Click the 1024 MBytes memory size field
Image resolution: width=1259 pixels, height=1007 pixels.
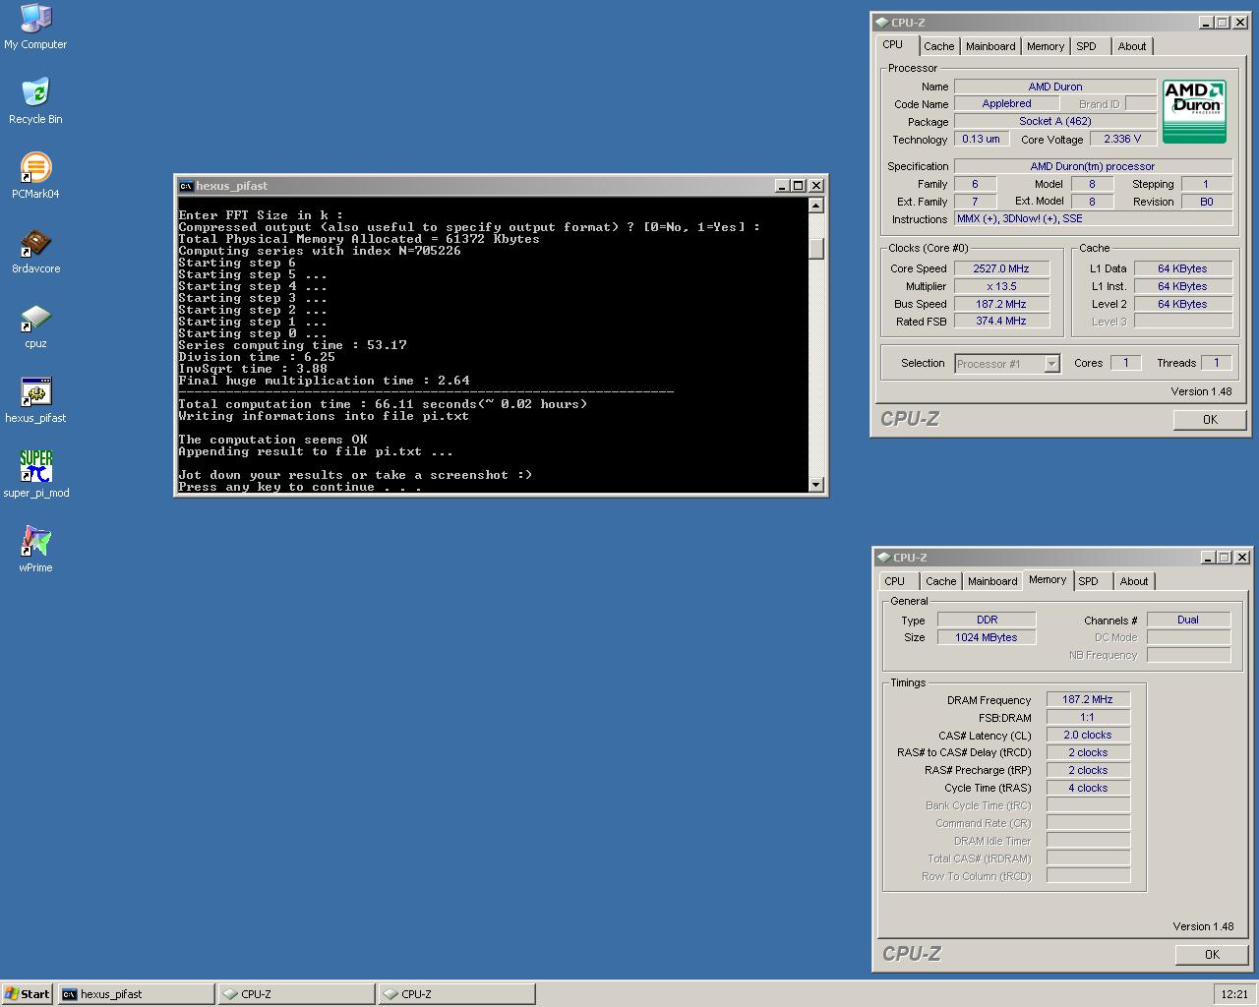[x=987, y=637]
